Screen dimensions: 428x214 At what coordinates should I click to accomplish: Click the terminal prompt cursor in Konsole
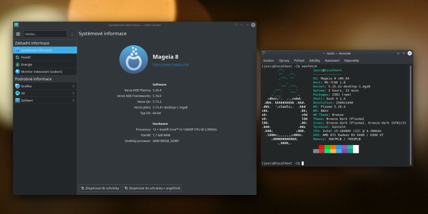(x=303, y=163)
